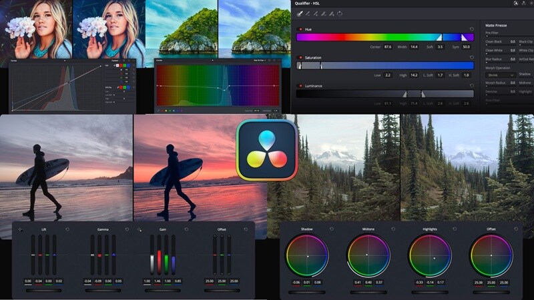This screenshot has height=300, width=534.
Task: Toggle the Hue qualifier enable dot
Action: pos(300,29)
